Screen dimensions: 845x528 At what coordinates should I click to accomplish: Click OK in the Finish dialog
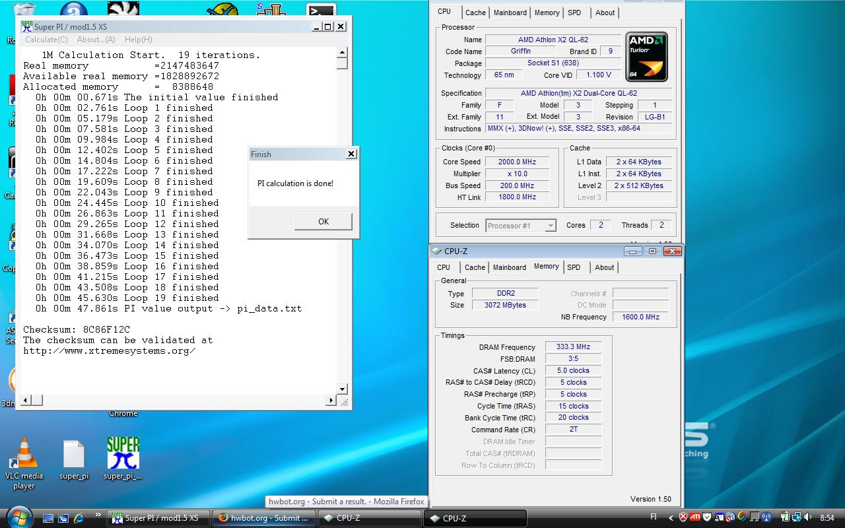click(x=323, y=221)
